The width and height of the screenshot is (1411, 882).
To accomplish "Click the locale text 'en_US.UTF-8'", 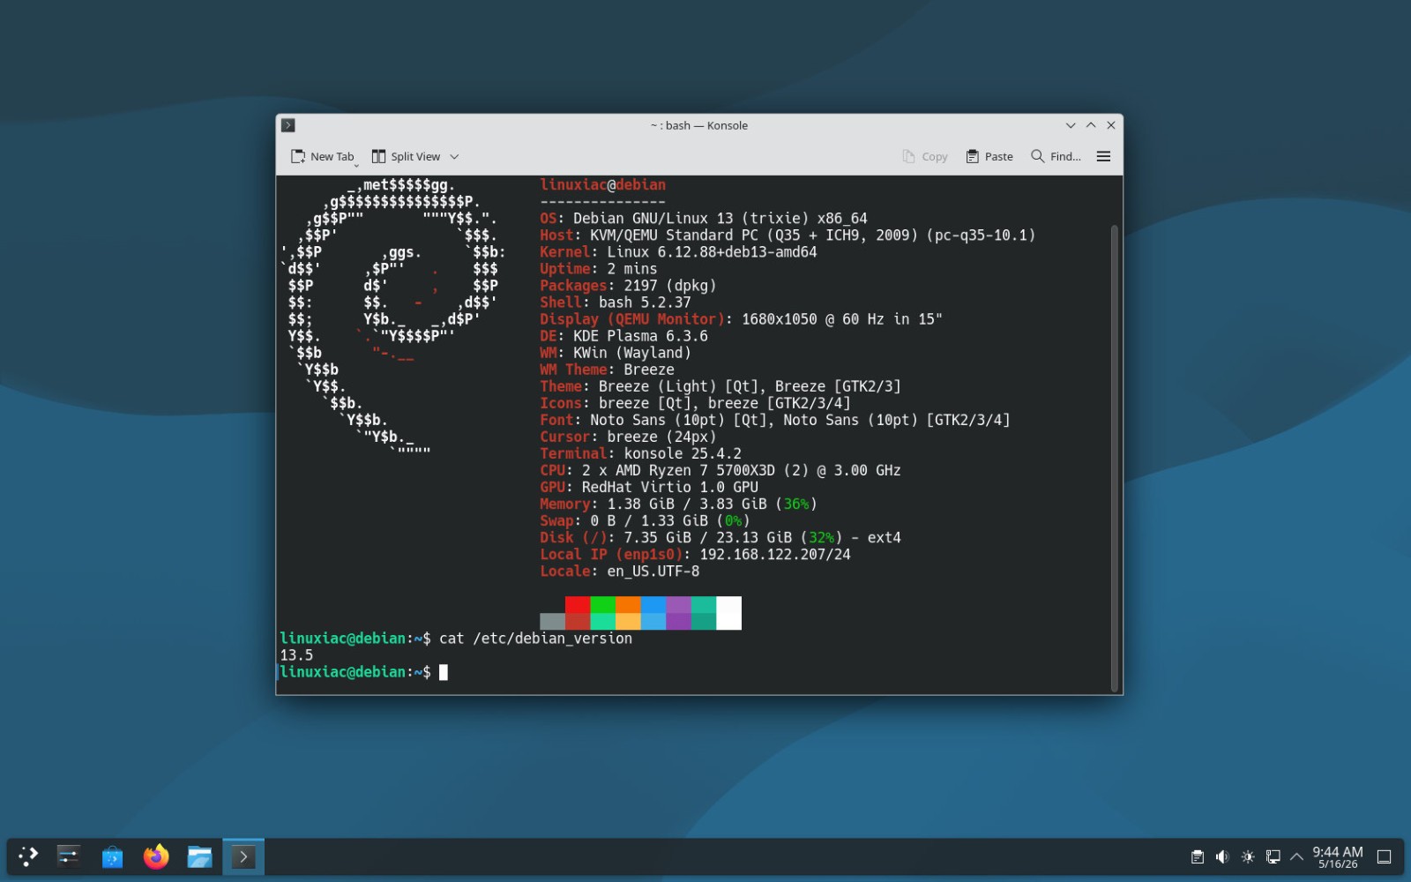I will 653,572.
